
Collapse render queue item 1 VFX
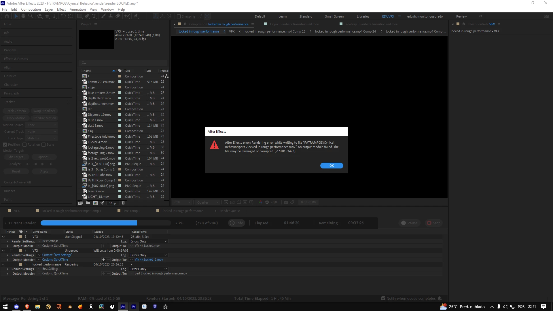(3, 237)
